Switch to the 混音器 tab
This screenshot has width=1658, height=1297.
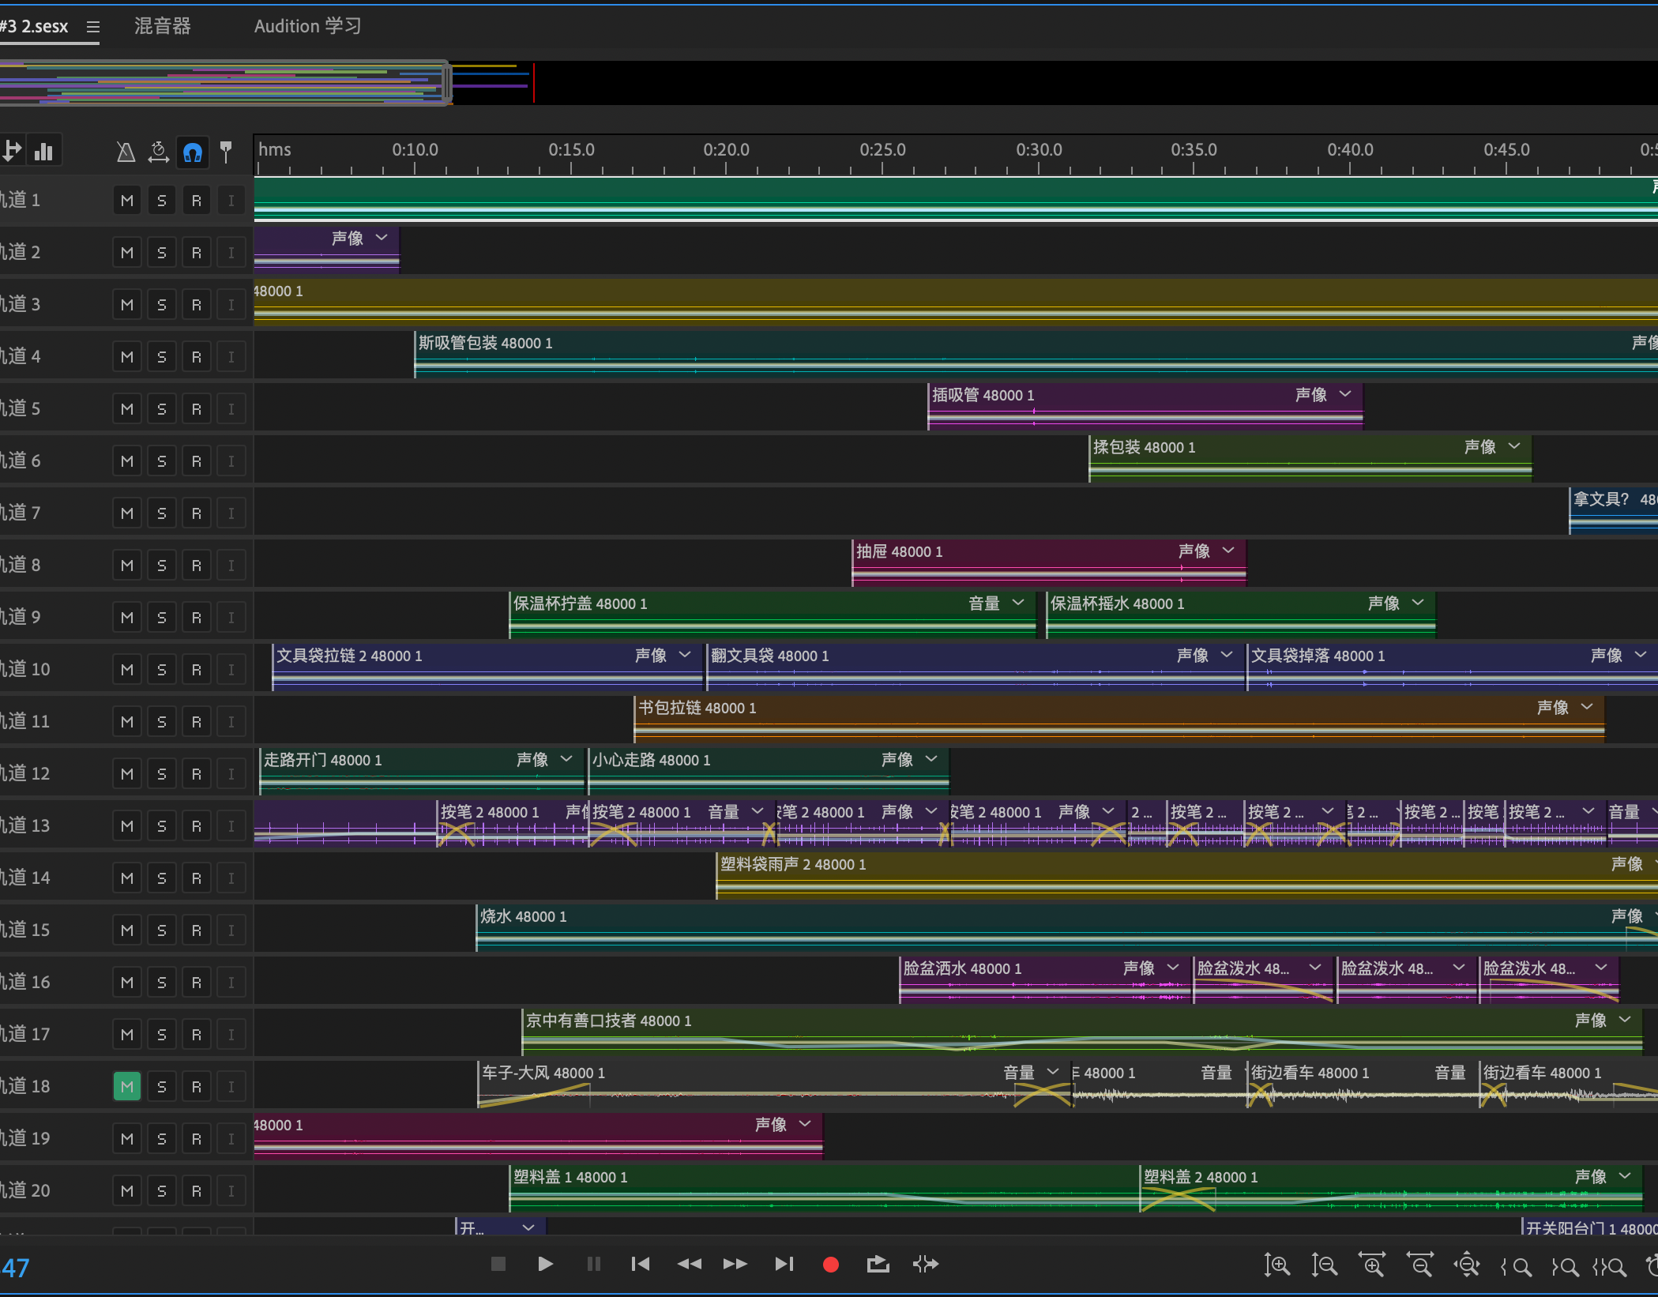162,26
